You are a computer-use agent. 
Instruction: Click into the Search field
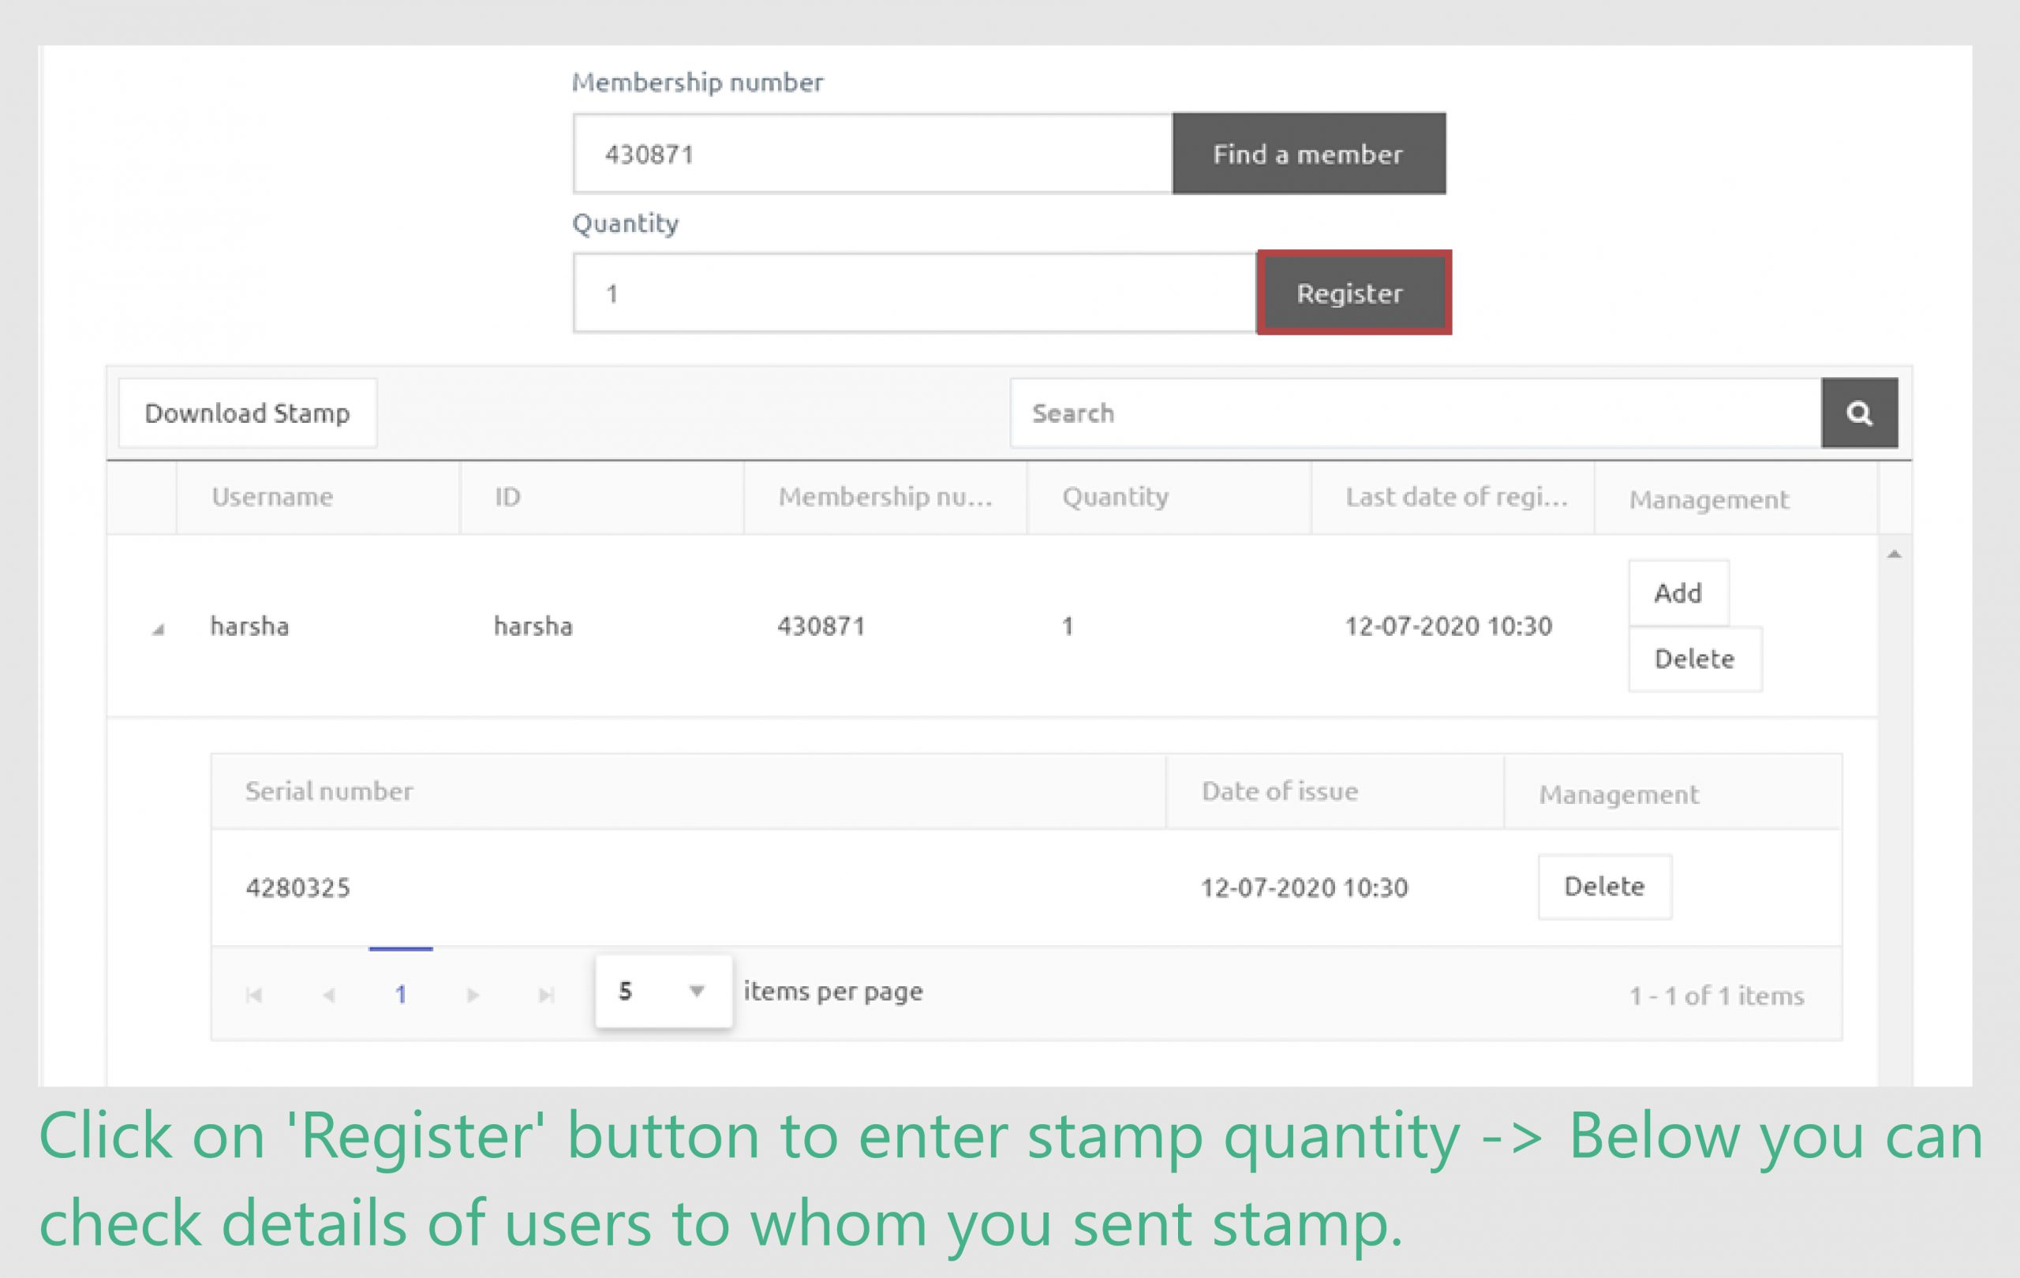click(1416, 413)
